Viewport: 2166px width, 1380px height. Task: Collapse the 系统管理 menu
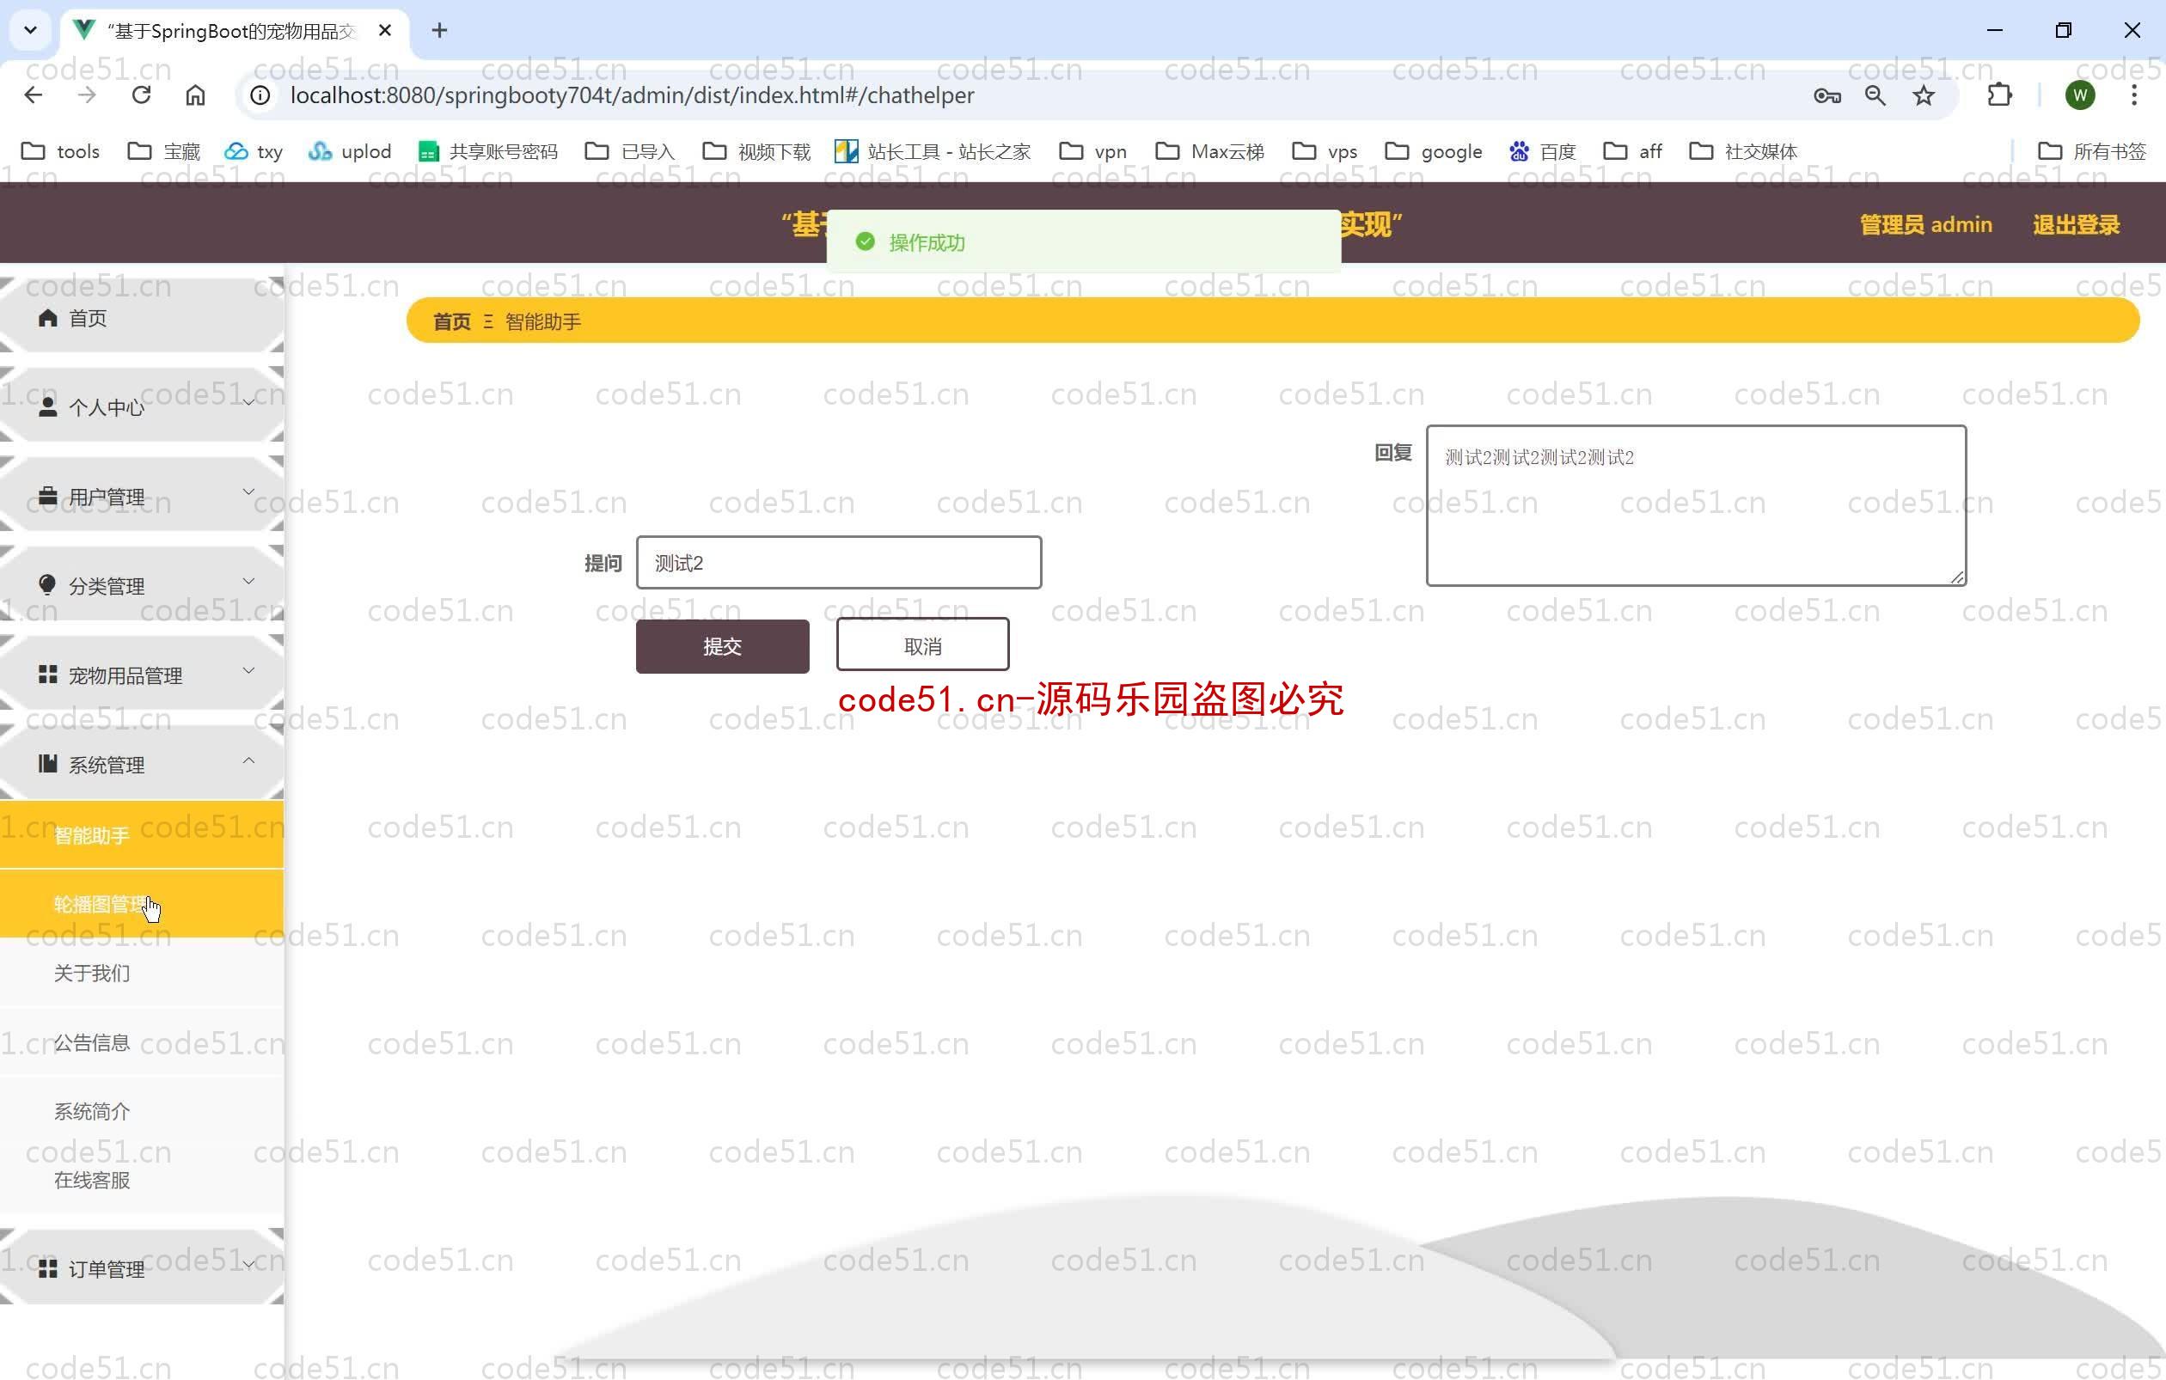point(142,764)
